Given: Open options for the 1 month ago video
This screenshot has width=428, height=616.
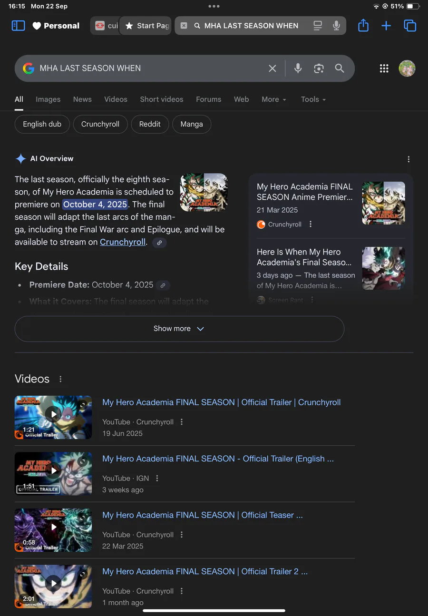Looking at the screenshot, I should point(182,591).
